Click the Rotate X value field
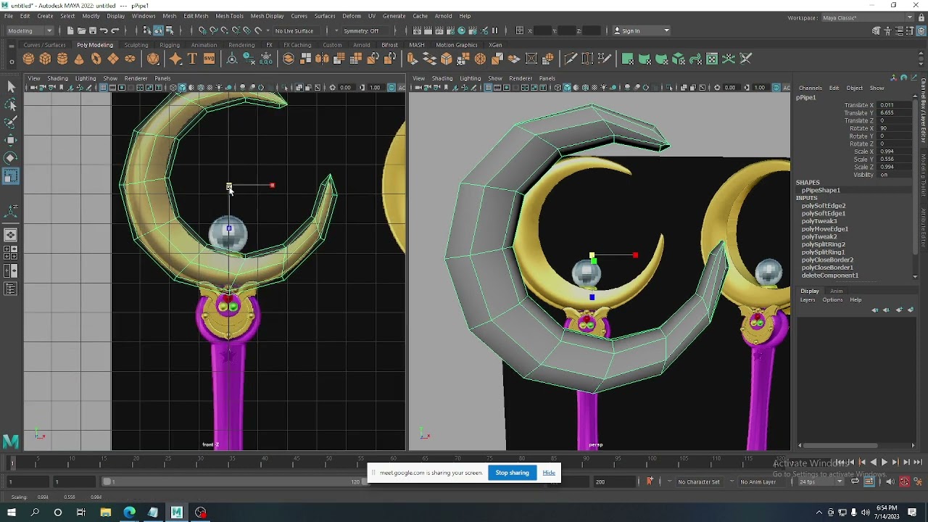This screenshot has width=928, height=522. (895, 128)
